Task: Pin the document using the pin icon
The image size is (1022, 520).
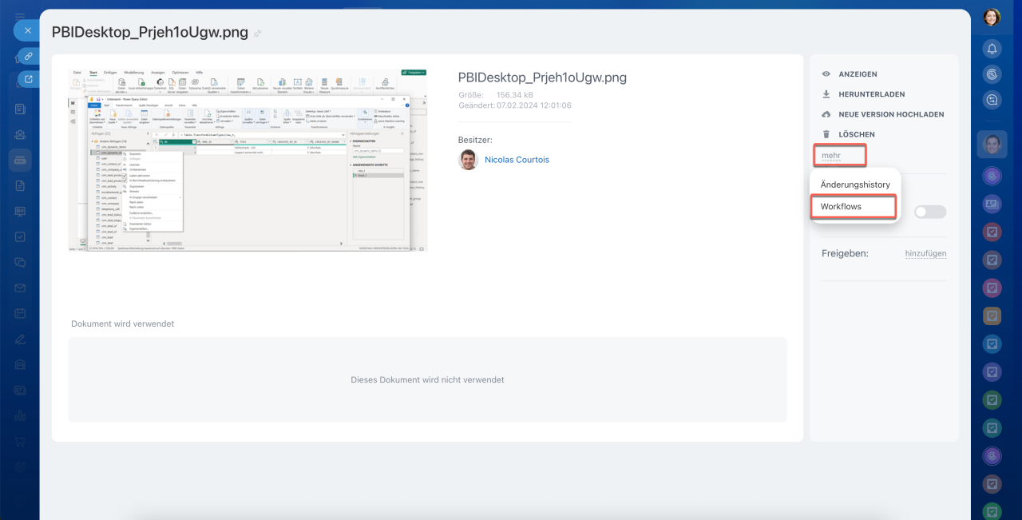Action: coord(257,34)
